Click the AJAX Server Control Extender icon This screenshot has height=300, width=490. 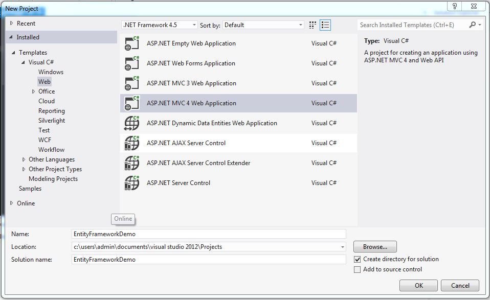(x=131, y=163)
